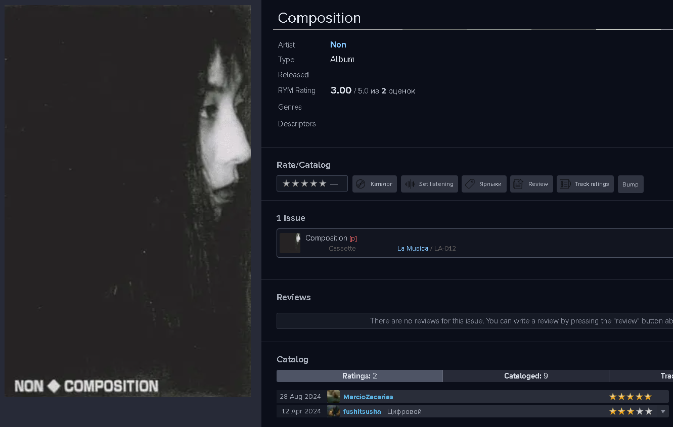Open the La Musica label link

click(x=413, y=249)
